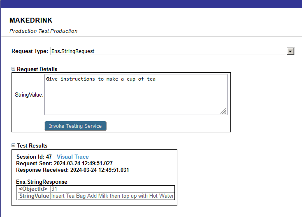The height and width of the screenshot is (217, 302).
Task: Click the Test Results section heading
Action: [x=32, y=146]
